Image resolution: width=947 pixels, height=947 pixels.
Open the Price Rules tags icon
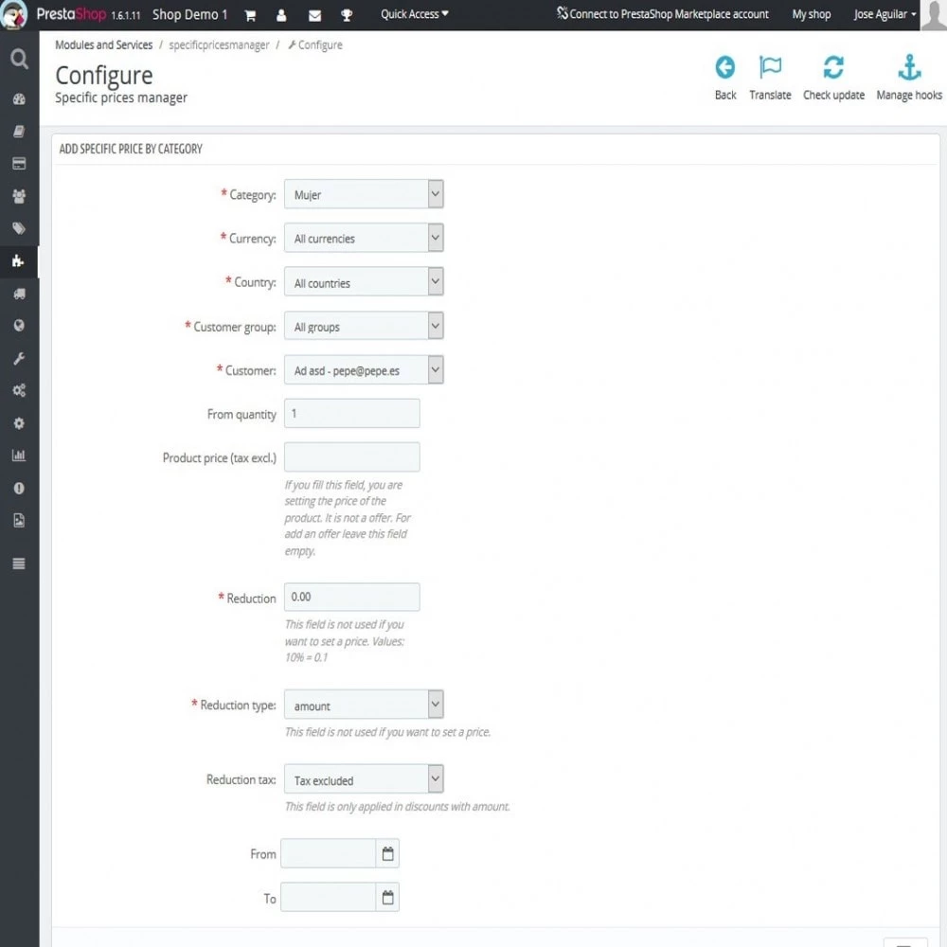[19, 228]
